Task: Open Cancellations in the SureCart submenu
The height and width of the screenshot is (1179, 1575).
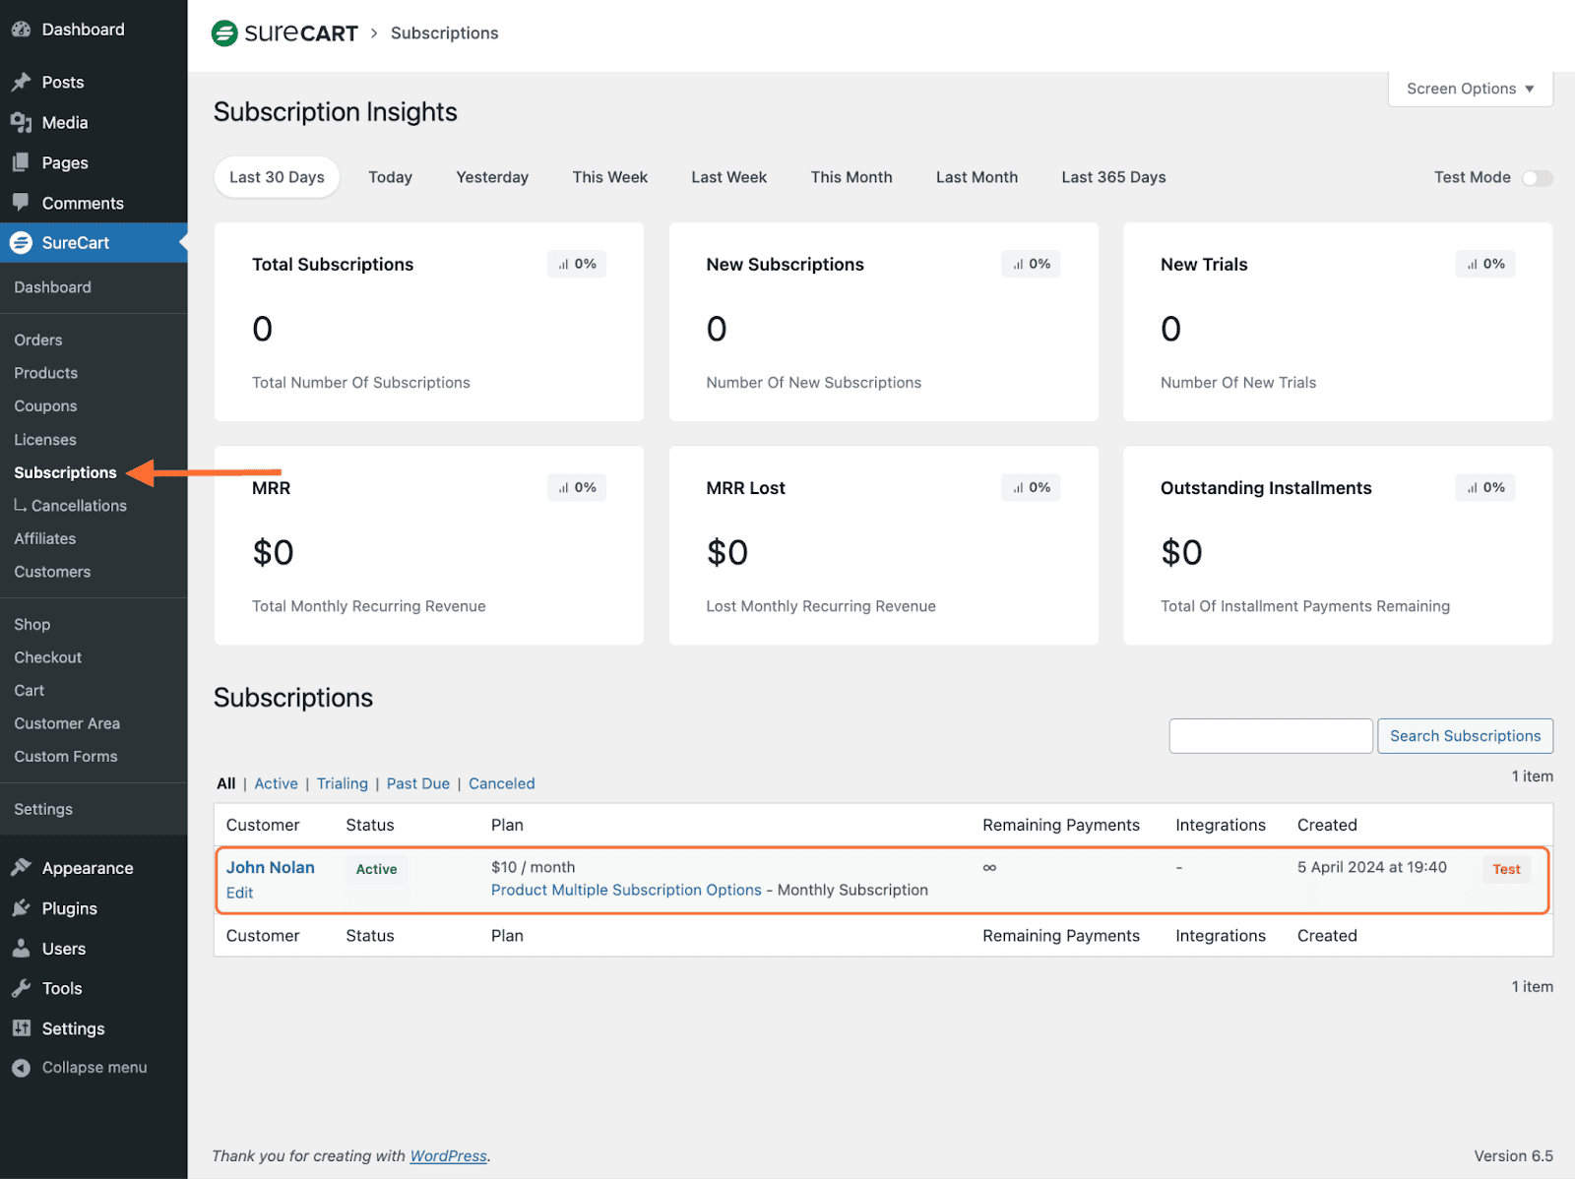Action: pyautogui.click(x=79, y=506)
